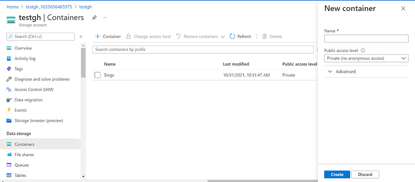Viewport: 415px width, 182px height.
Task: Click the Tables icon
Action: tap(9, 175)
